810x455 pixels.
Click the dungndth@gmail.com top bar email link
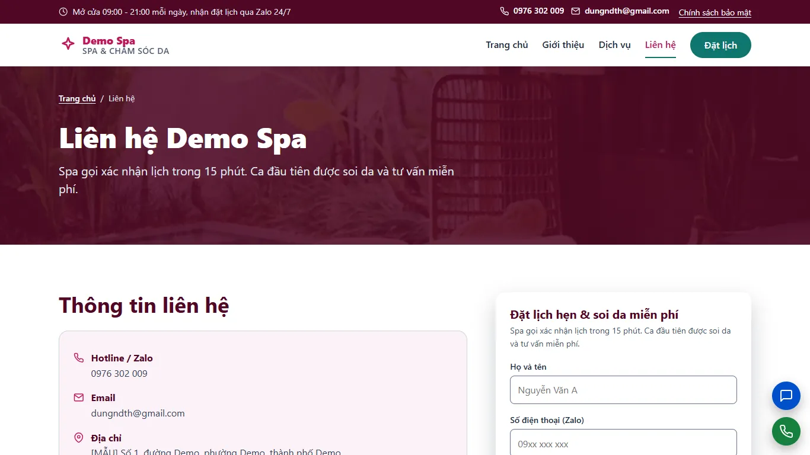[627, 11]
